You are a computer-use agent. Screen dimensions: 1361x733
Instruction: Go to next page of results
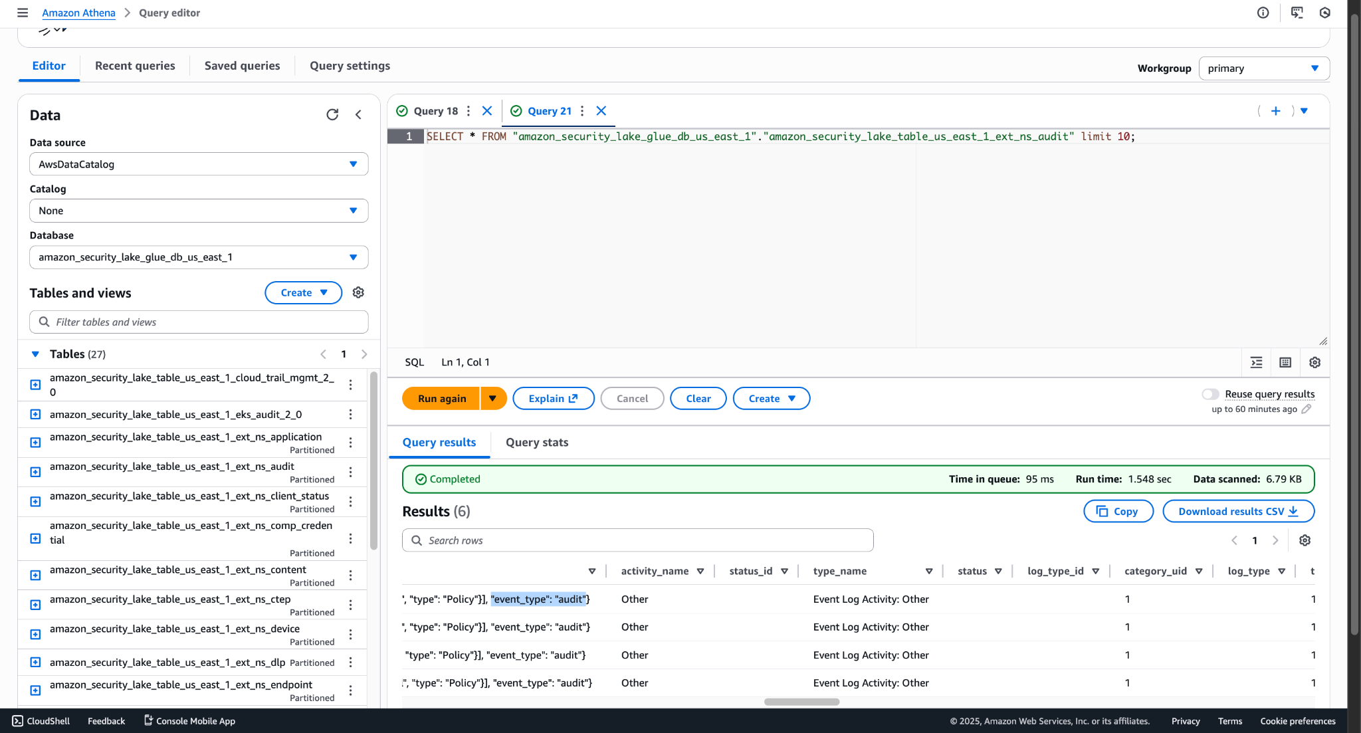click(x=1275, y=540)
